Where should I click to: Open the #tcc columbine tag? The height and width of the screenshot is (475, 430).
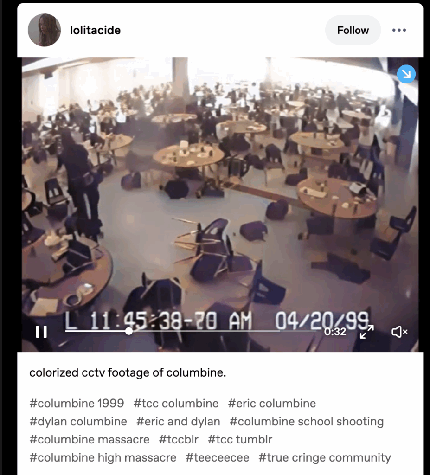coord(176,404)
